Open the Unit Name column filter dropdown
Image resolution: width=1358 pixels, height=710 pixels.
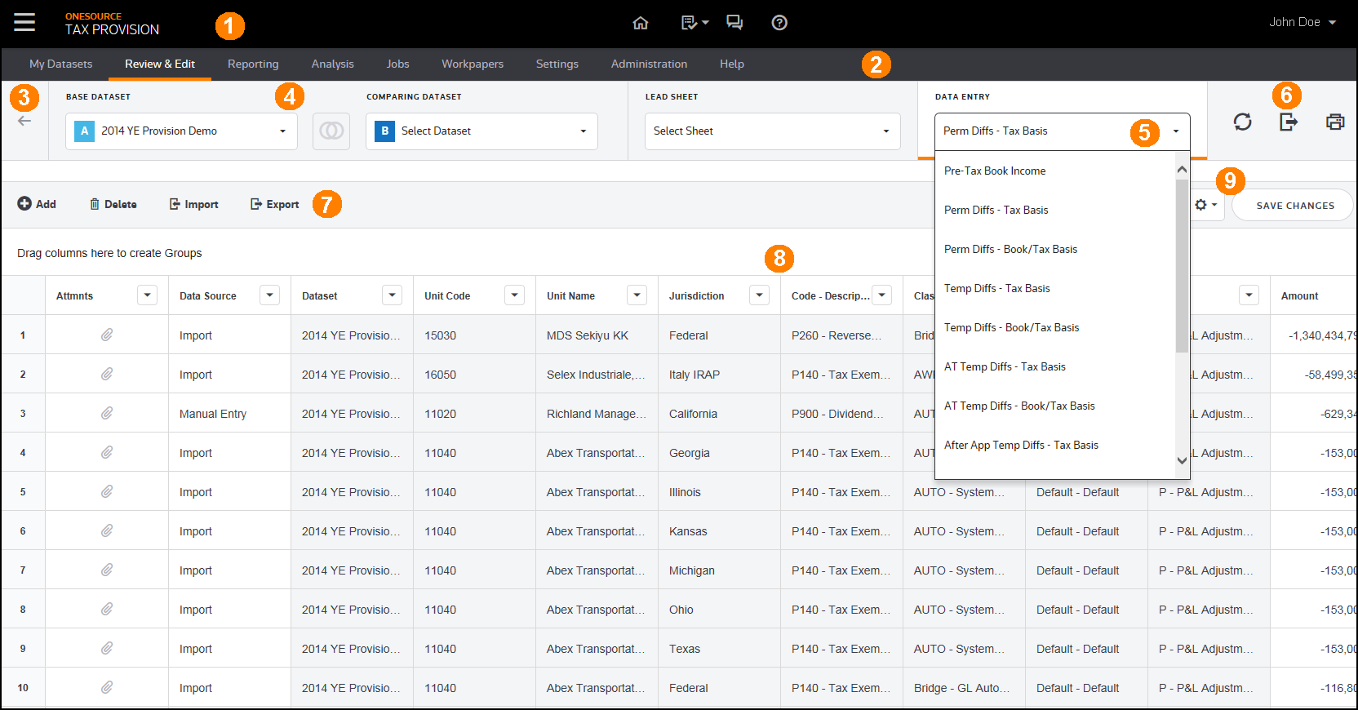point(637,295)
